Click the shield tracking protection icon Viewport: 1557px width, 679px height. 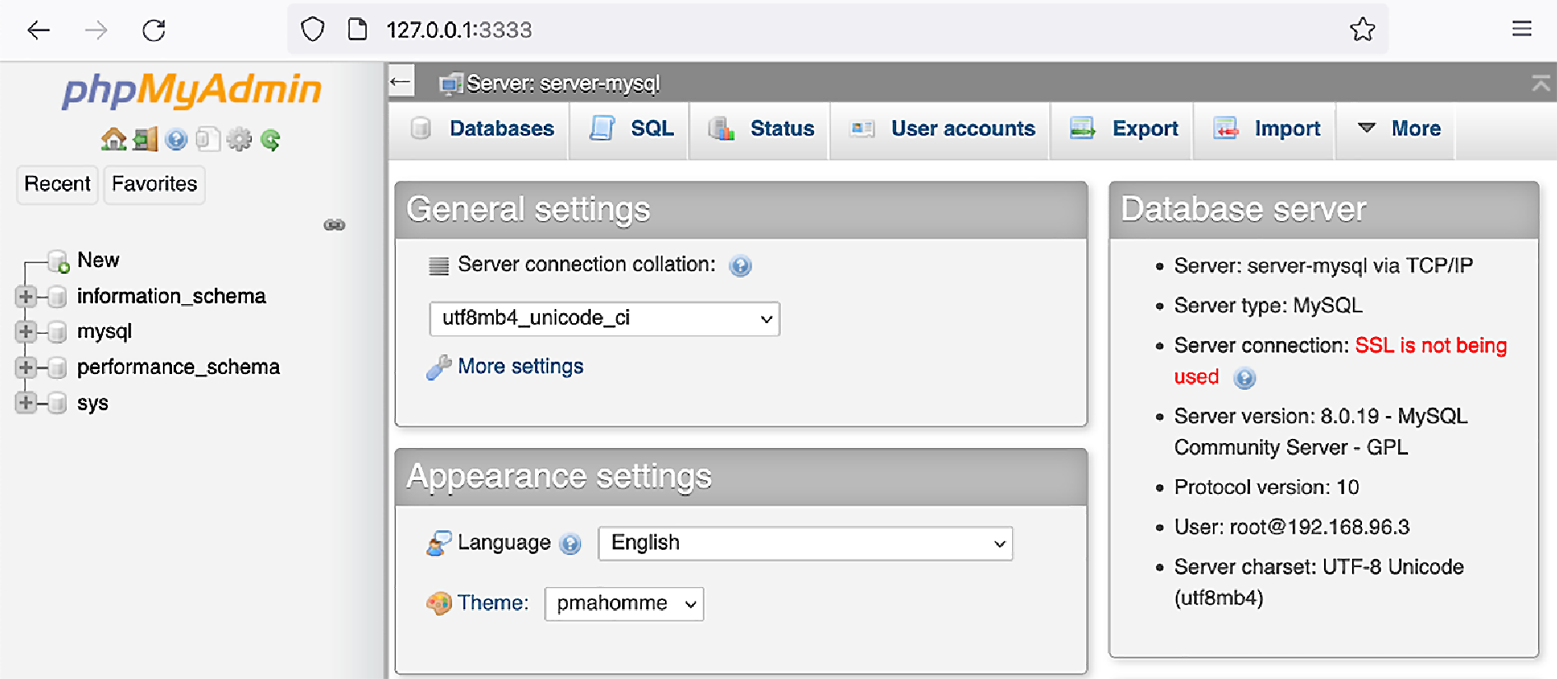(x=313, y=30)
